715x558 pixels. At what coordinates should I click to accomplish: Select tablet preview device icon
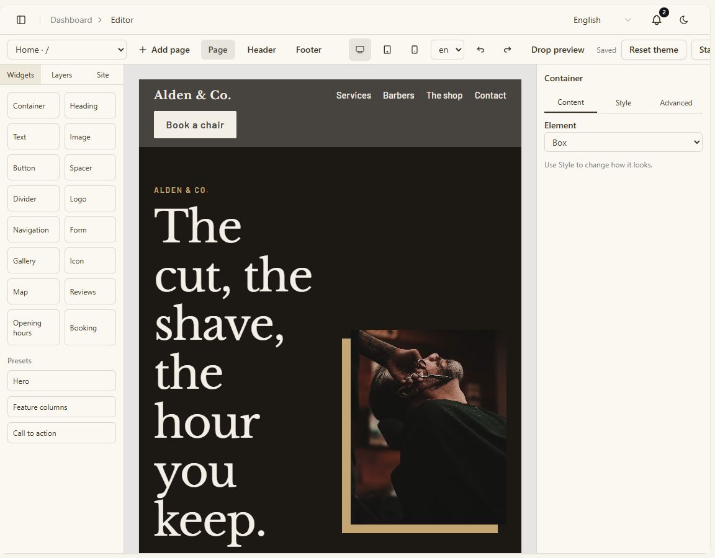(x=387, y=50)
